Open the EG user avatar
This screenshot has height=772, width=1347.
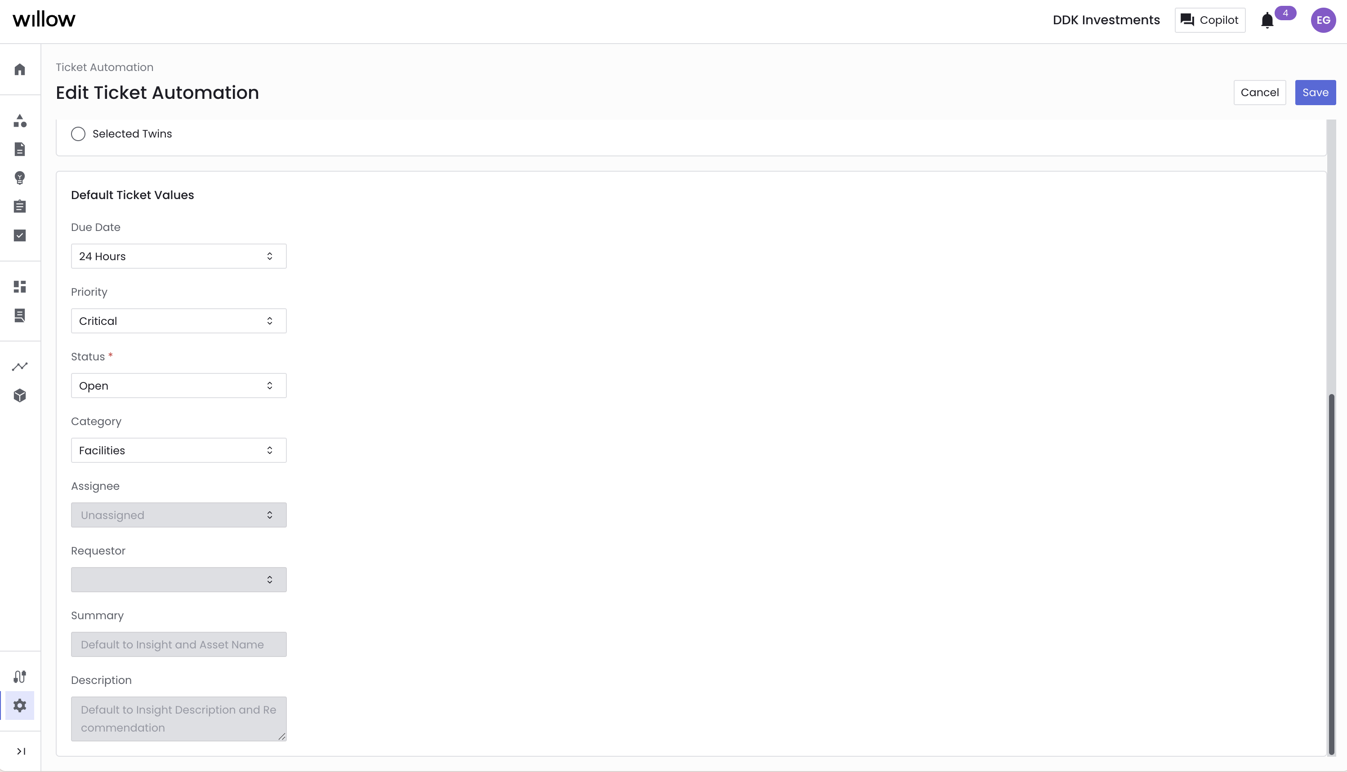(1323, 20)
